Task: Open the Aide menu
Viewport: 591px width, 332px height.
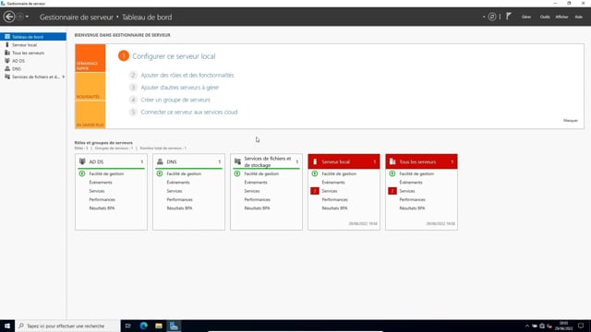Action: click(x=579, y=17)
